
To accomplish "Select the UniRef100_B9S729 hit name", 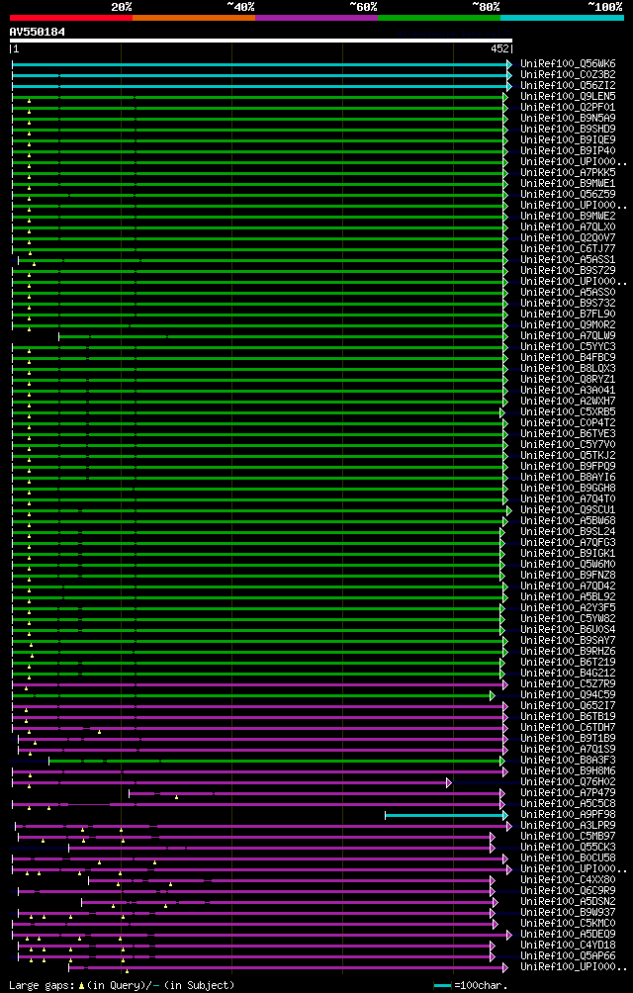I will click(x=568, y=270).
